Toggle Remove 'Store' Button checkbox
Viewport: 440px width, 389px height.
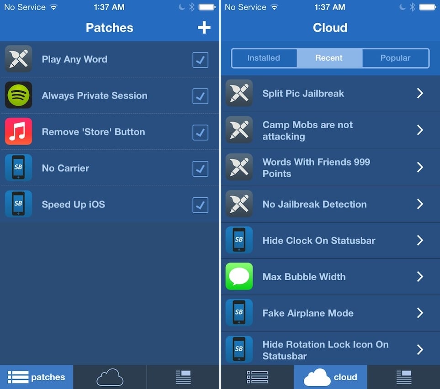(201, 132)
